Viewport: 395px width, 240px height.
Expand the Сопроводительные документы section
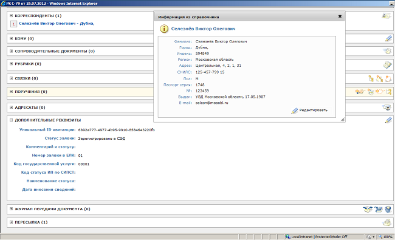pos(11,51)
